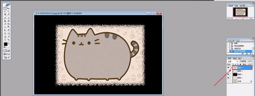Select the Zoom magnifier tool
The height and width of the screenshot is (96, 255).
tap(8, 39)
